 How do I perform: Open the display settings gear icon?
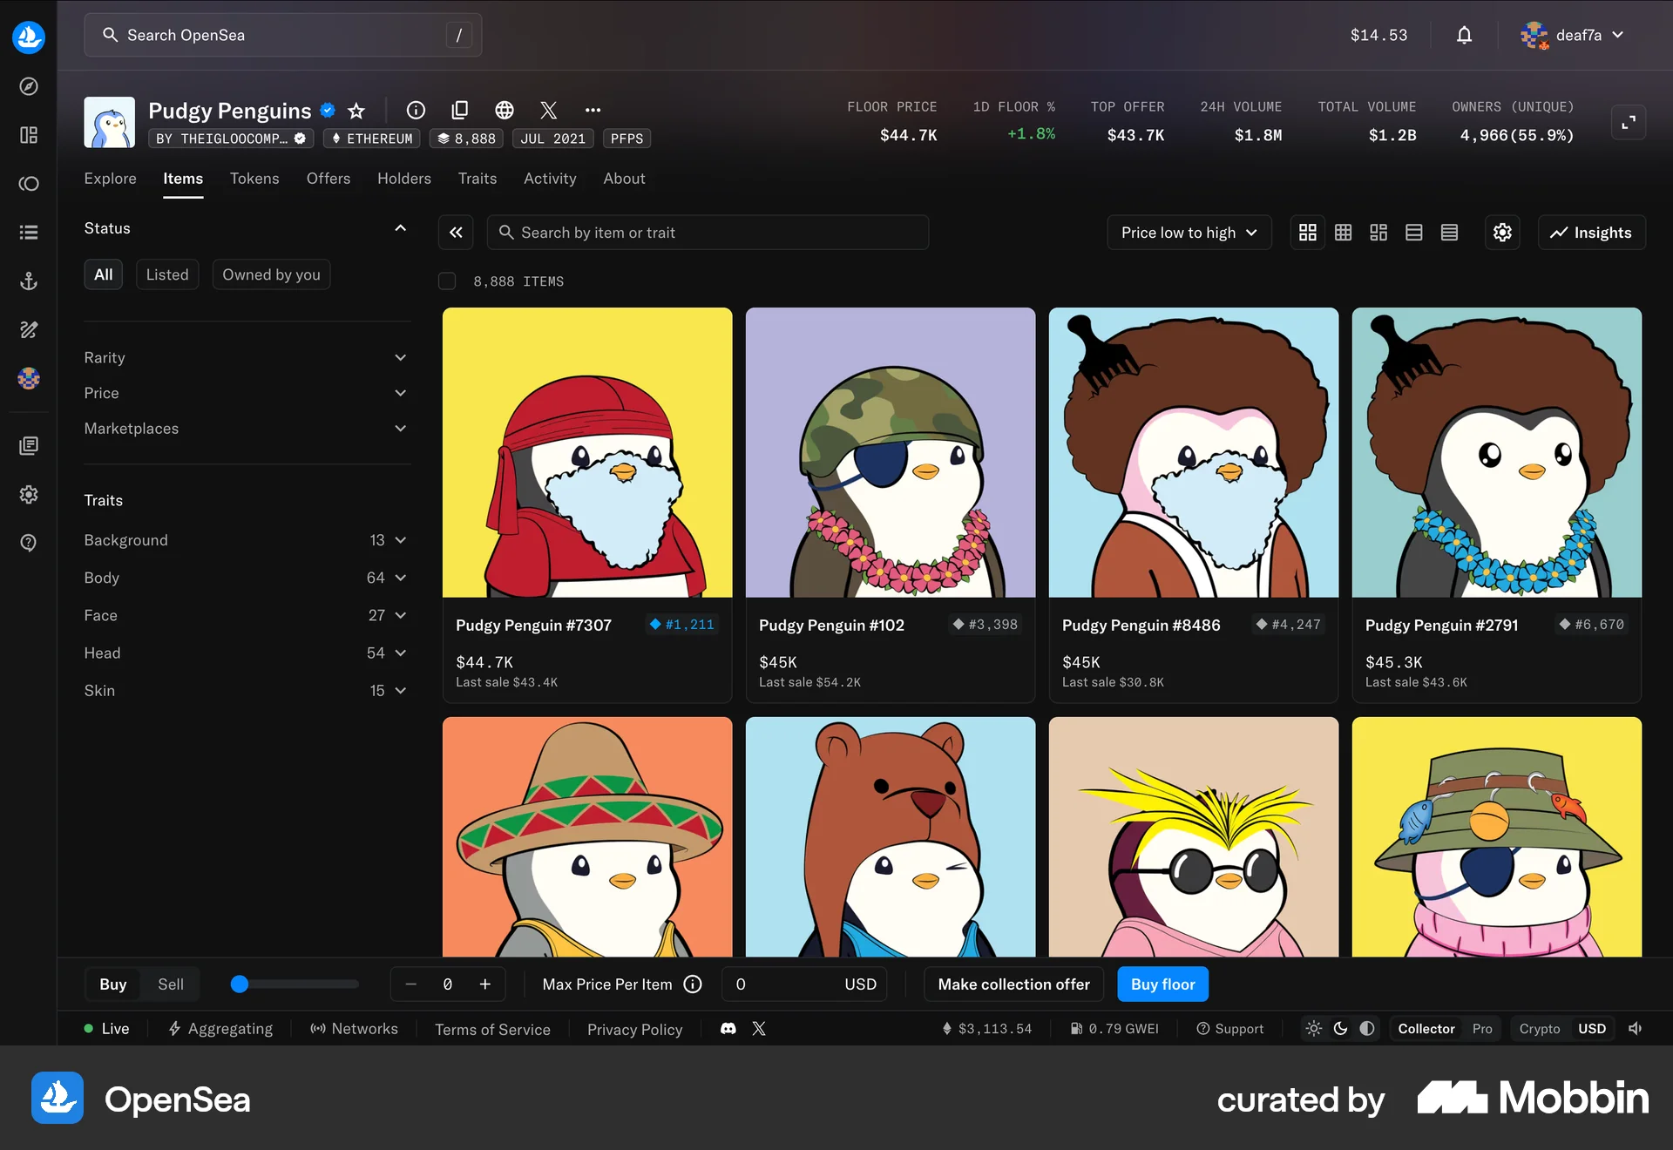tap(1502, 233)
